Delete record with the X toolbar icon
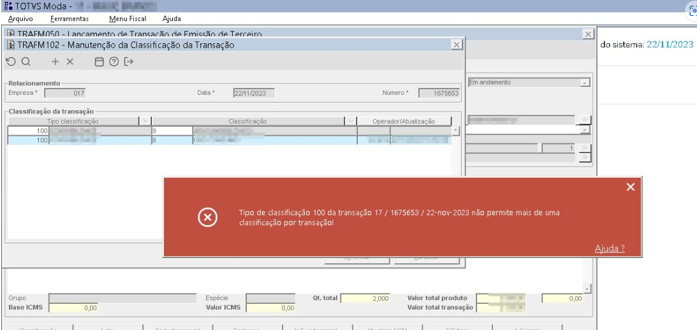Viewport: 697px width, 330px height. (70, 62)
